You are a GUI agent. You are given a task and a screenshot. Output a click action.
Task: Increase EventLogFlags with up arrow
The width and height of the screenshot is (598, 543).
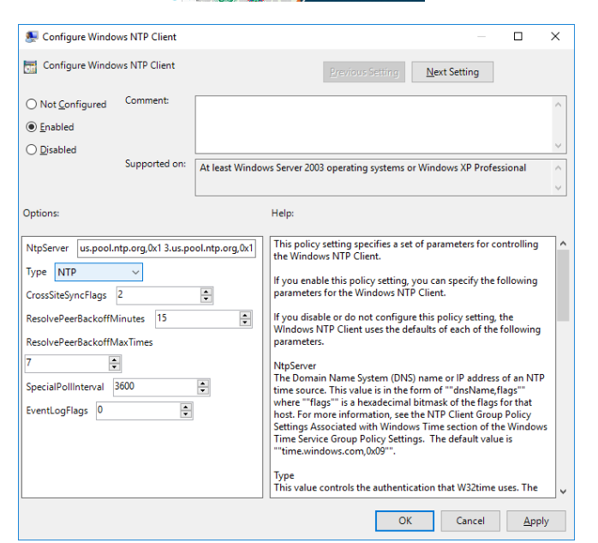pyautogui.click(x=186, y=407)
